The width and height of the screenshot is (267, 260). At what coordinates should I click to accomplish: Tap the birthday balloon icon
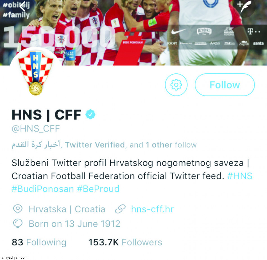click(18, 223)
